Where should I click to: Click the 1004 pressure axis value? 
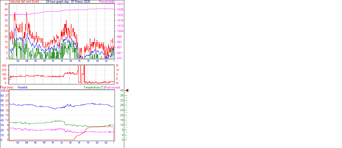120,31
